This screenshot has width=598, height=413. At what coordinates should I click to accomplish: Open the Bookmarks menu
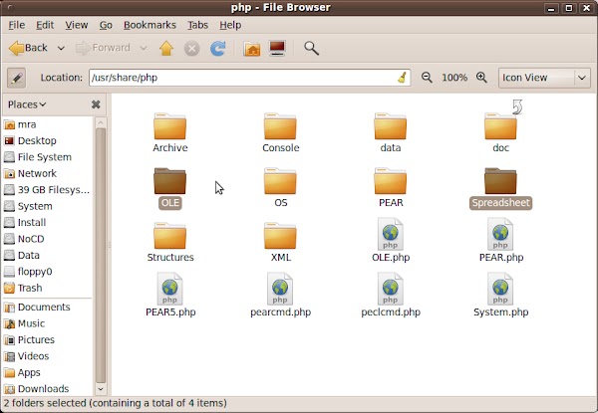[149, 25]
